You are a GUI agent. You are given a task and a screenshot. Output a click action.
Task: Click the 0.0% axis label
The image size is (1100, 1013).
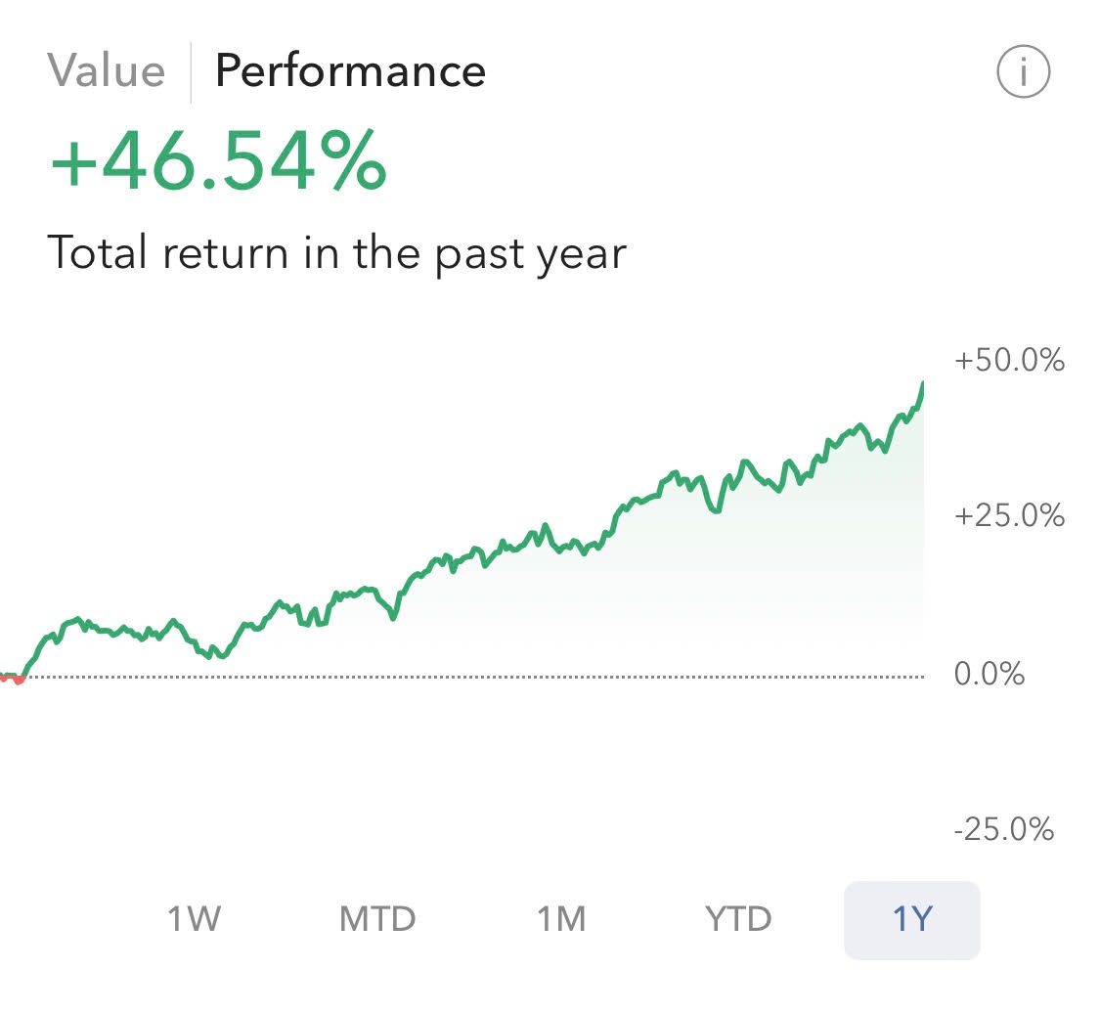click(x=990, y=674)
